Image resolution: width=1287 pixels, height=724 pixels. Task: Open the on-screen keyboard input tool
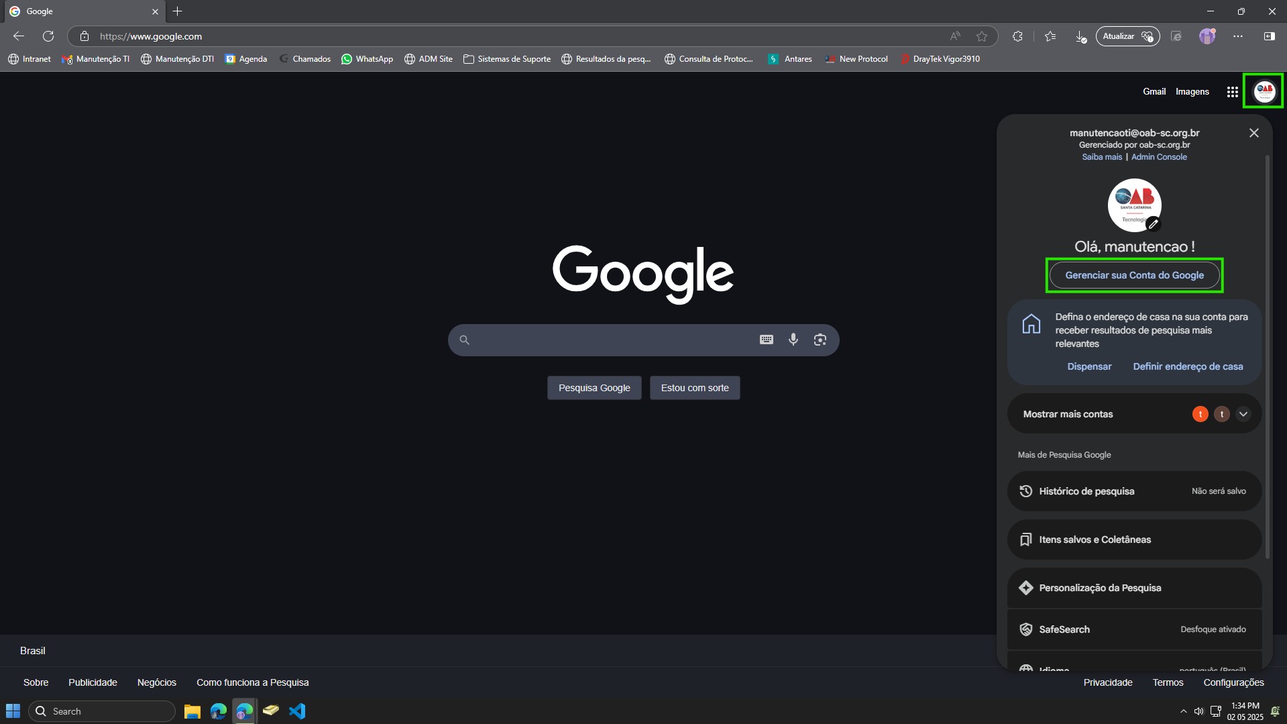[x=767, y=340]
